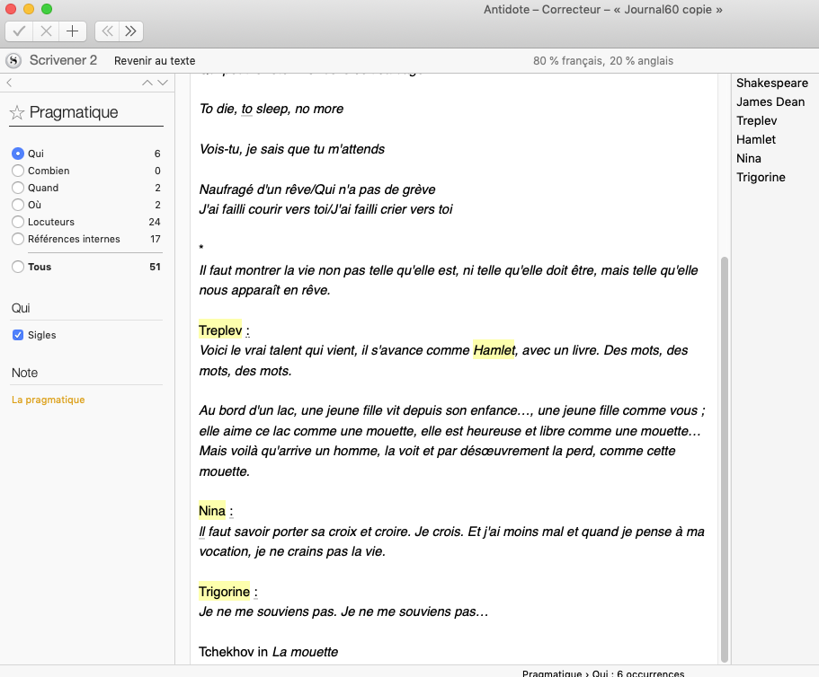
Task: Click the down chevron in sidebar header
Action: [x=163, y=83]
